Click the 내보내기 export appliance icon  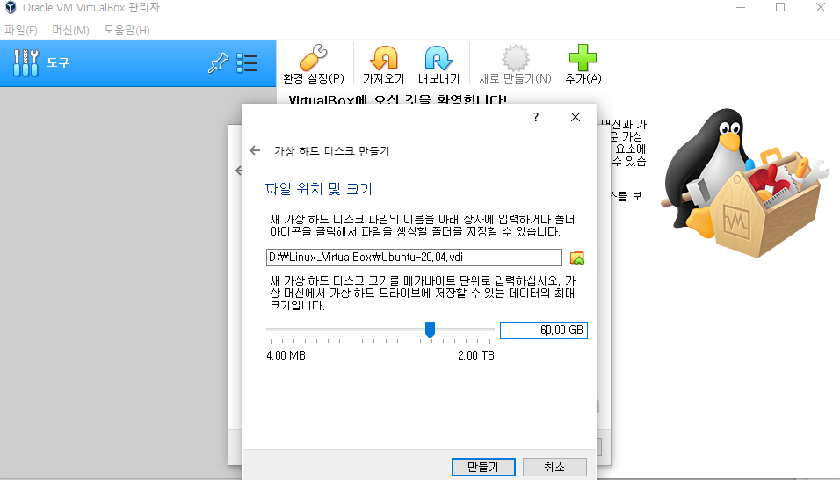click(x=438, y=58)
